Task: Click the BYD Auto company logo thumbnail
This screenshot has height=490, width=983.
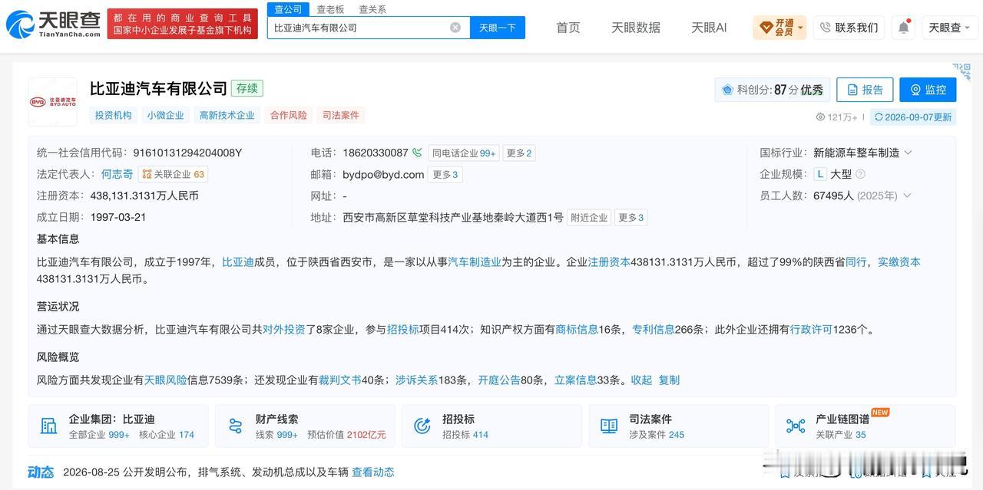Action: click(x=53, y=101)
